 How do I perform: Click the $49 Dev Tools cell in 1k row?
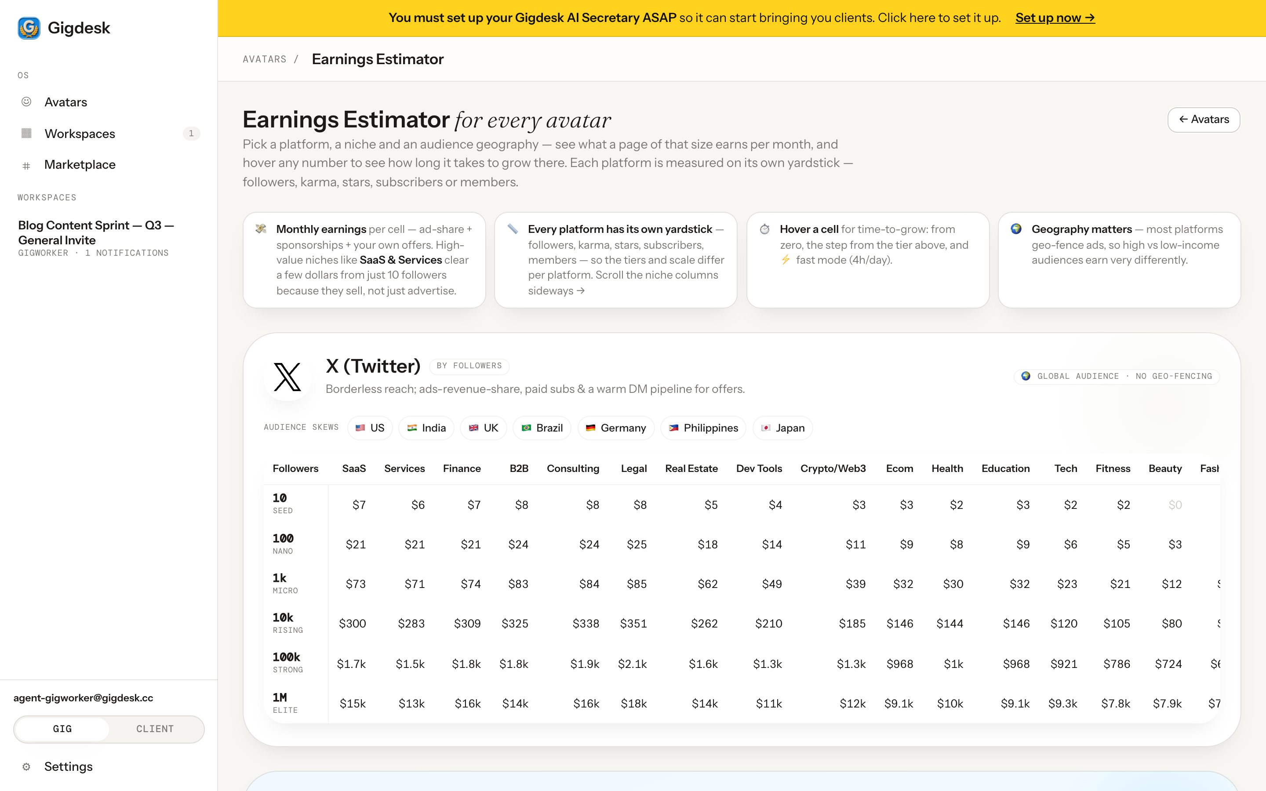click(771, 584)
